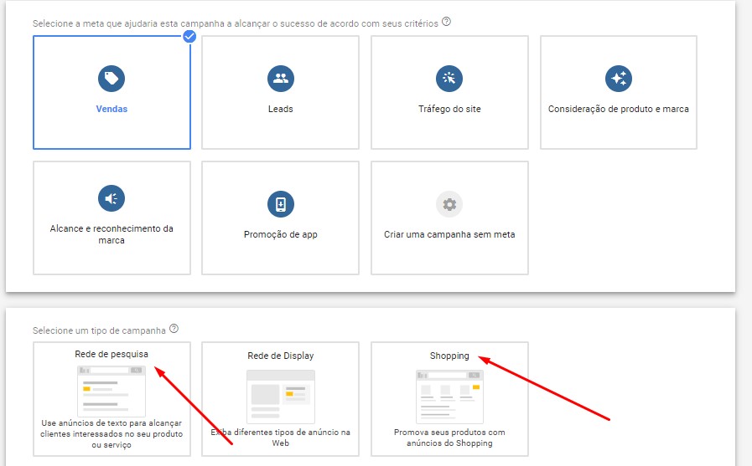Click the Rede de pesquisa title
The image size is (752, 466).
tap(112, 354)
